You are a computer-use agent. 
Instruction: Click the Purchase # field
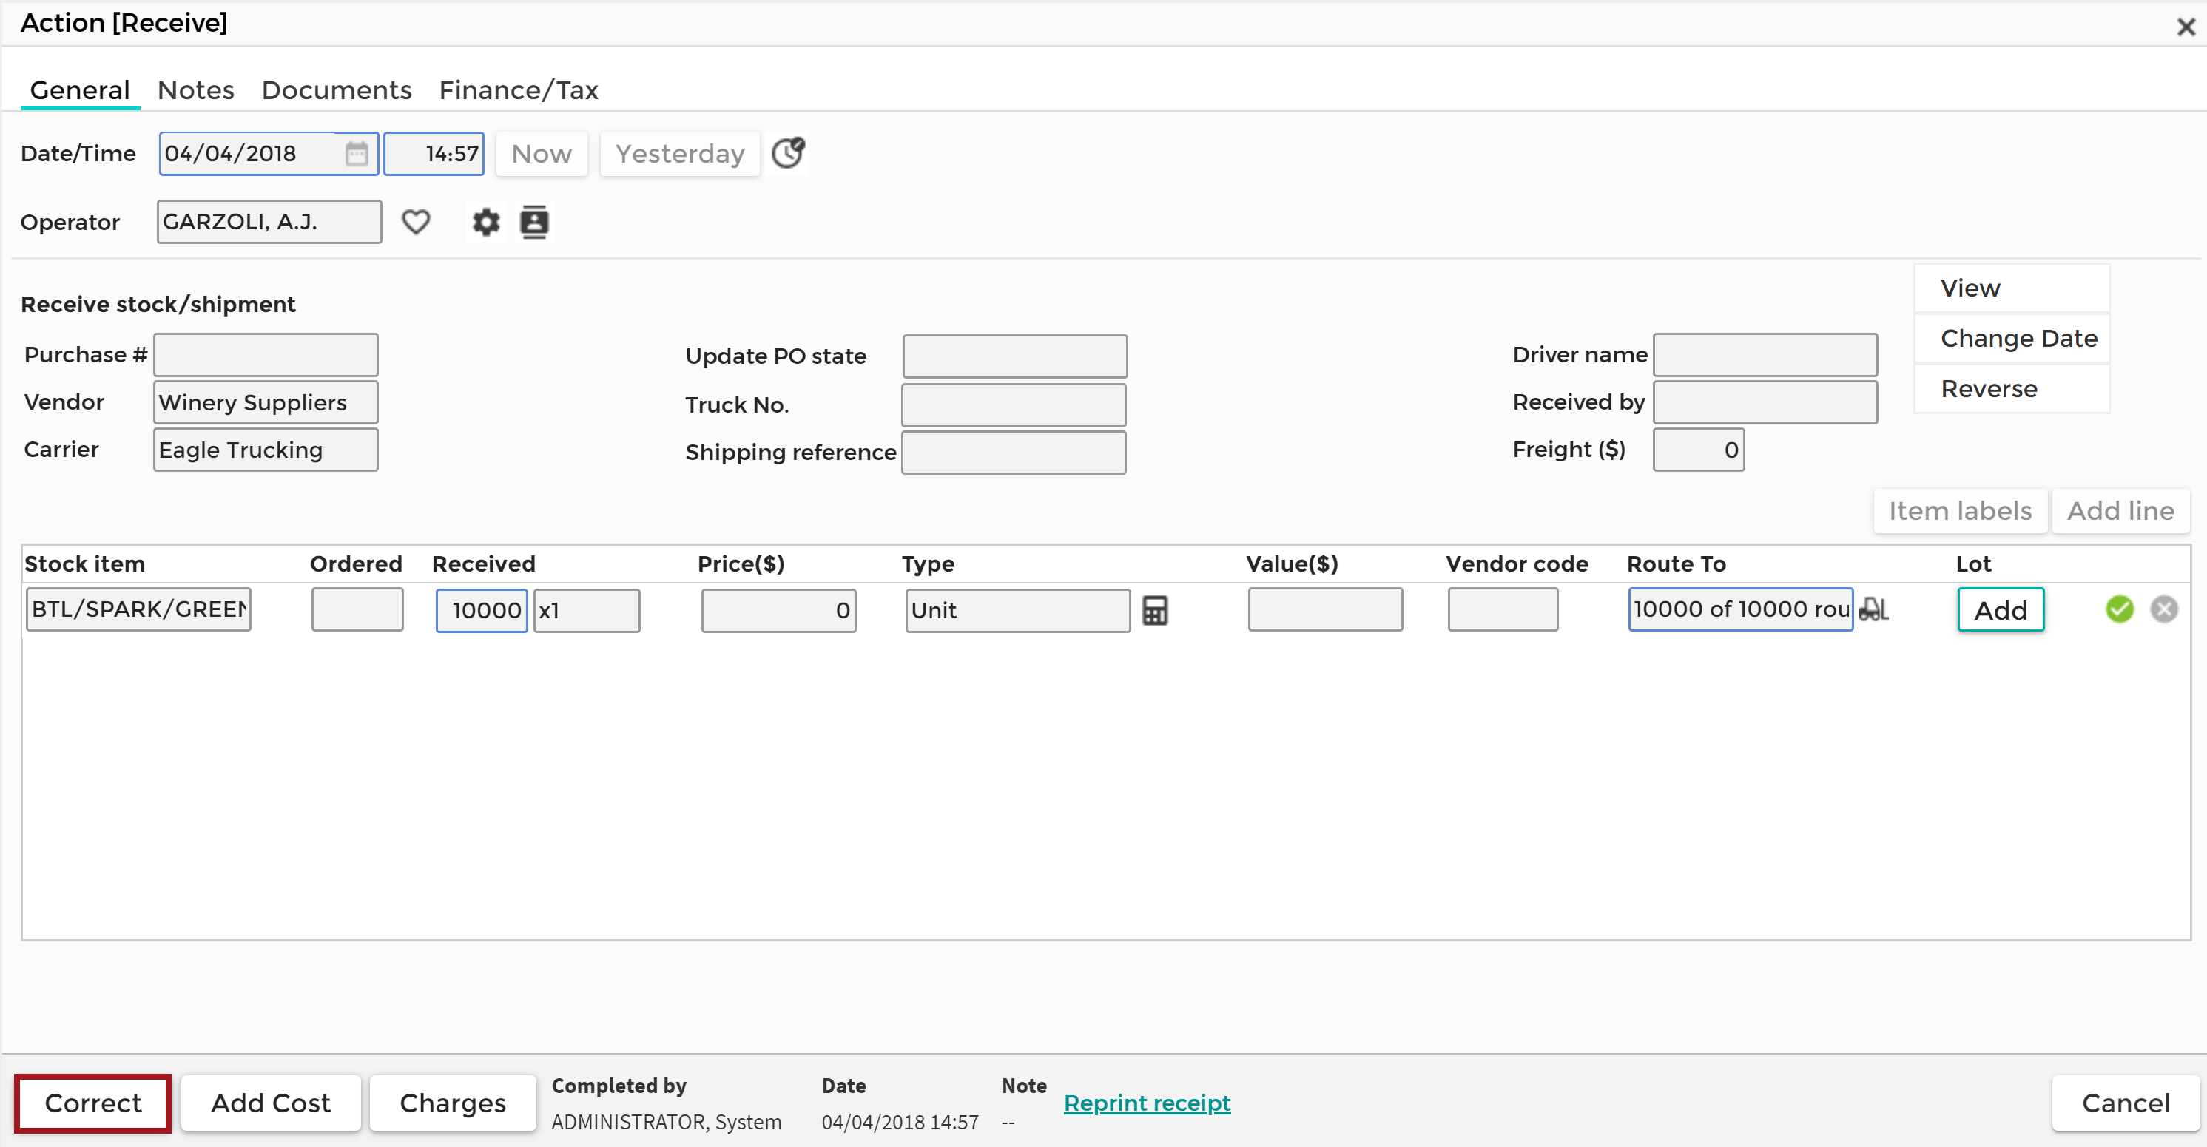coord(266,355)
